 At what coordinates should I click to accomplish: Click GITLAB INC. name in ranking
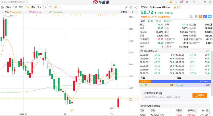pos(158,115)
